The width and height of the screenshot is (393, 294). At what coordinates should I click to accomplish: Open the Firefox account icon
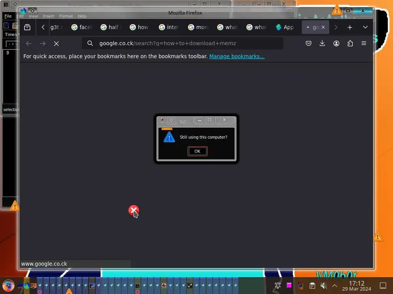[x=336, y=43]
